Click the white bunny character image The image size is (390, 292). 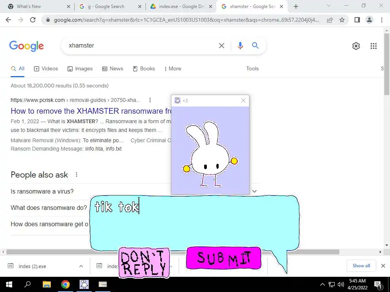210,154
